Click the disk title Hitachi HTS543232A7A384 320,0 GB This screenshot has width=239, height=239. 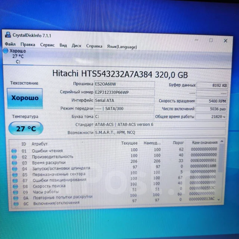tap(120, 74)
